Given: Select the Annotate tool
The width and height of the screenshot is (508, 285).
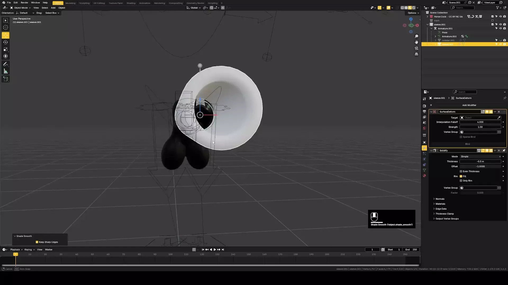Looking at the screenshot, I should click(x=6, y=64).
